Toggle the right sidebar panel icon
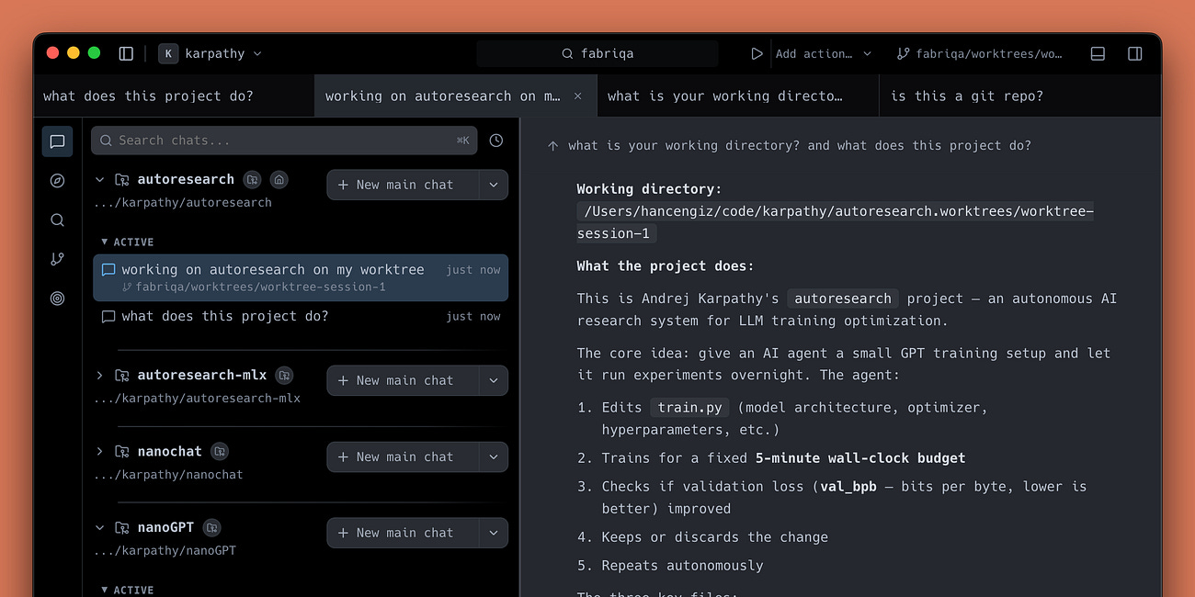 [1135, 53]
